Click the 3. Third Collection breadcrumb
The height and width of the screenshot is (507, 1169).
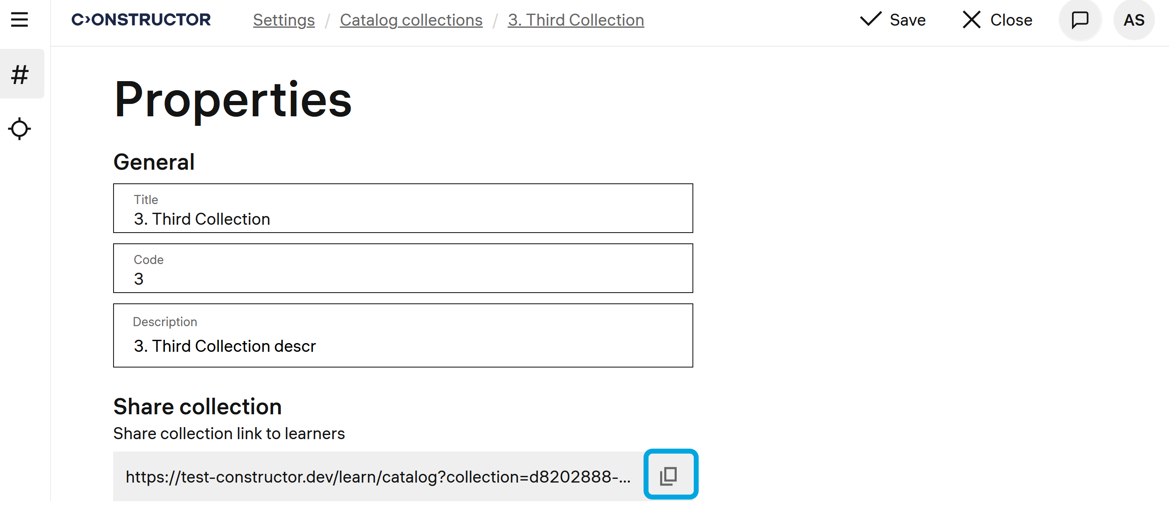tap(576, 20)
